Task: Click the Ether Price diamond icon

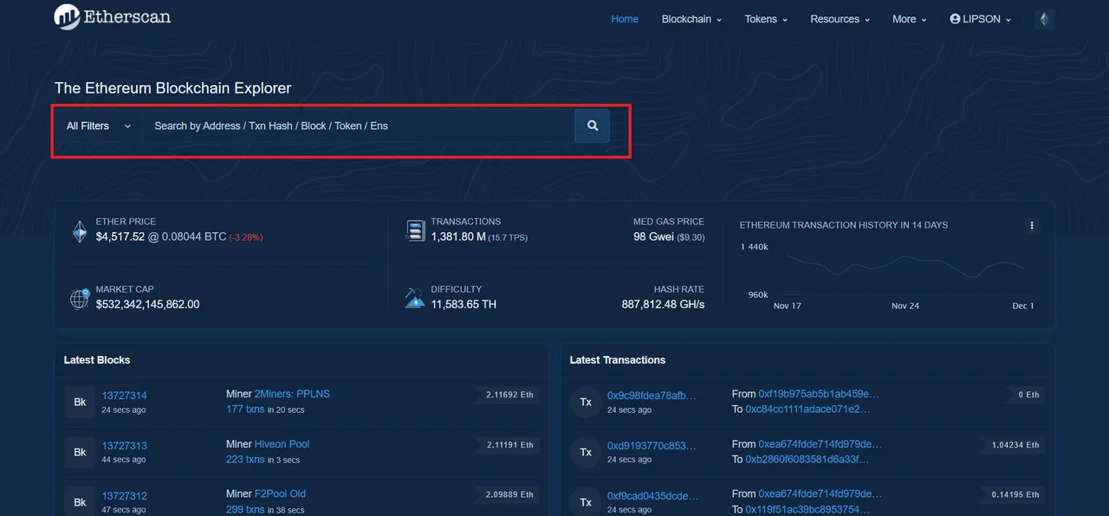Action: coord(80,231)
